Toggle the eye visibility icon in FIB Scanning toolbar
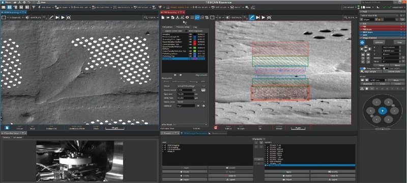This screenshot has width=407, height=183. (187, 18)
